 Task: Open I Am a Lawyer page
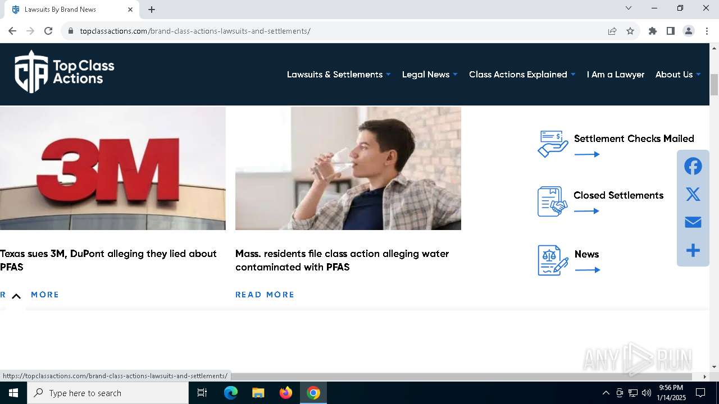point(616,75)
